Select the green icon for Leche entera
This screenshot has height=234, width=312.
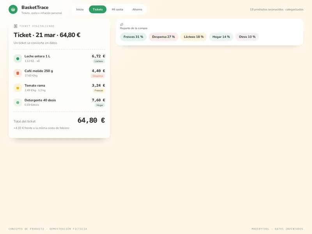coord(18,58)
